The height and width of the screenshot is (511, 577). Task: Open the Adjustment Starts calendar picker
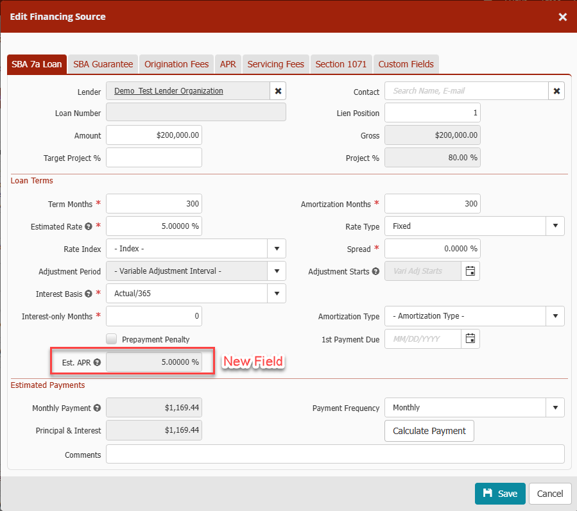point(470,271)
